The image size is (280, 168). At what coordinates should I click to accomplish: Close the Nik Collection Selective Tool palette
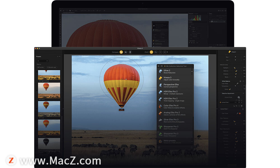158,66
